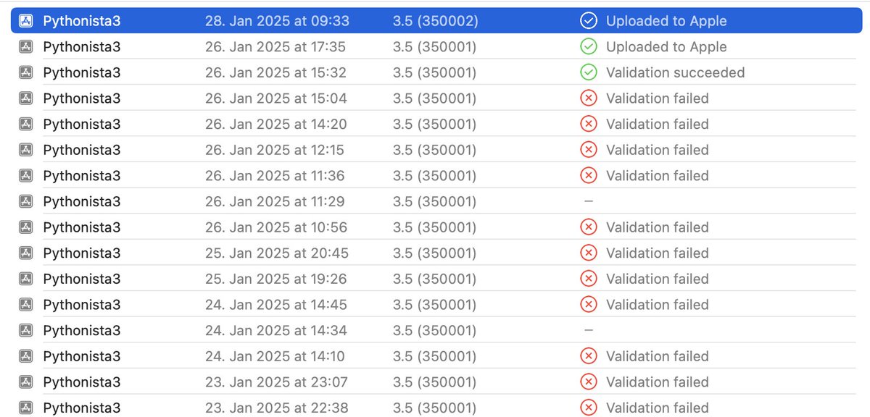
Task: Select the Pythonista3 name on the 26. Jan 17:35 row
Action: (x=82, y=48)
